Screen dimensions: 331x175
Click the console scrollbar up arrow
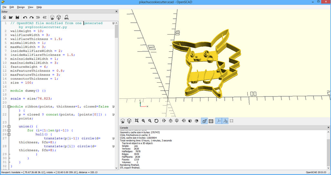tap(328, 132)
